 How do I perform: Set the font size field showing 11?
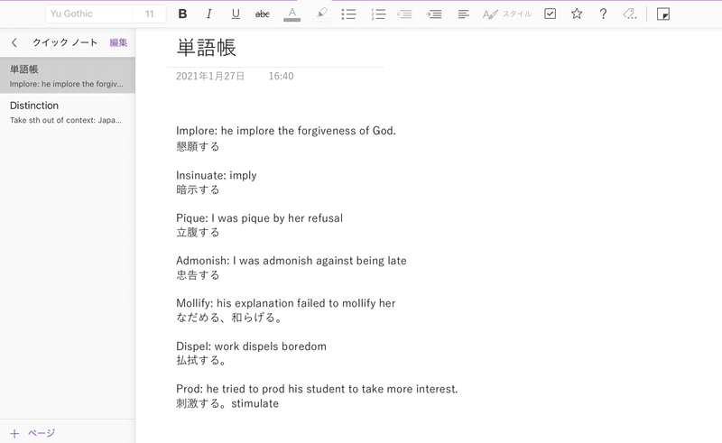[149, 14]
